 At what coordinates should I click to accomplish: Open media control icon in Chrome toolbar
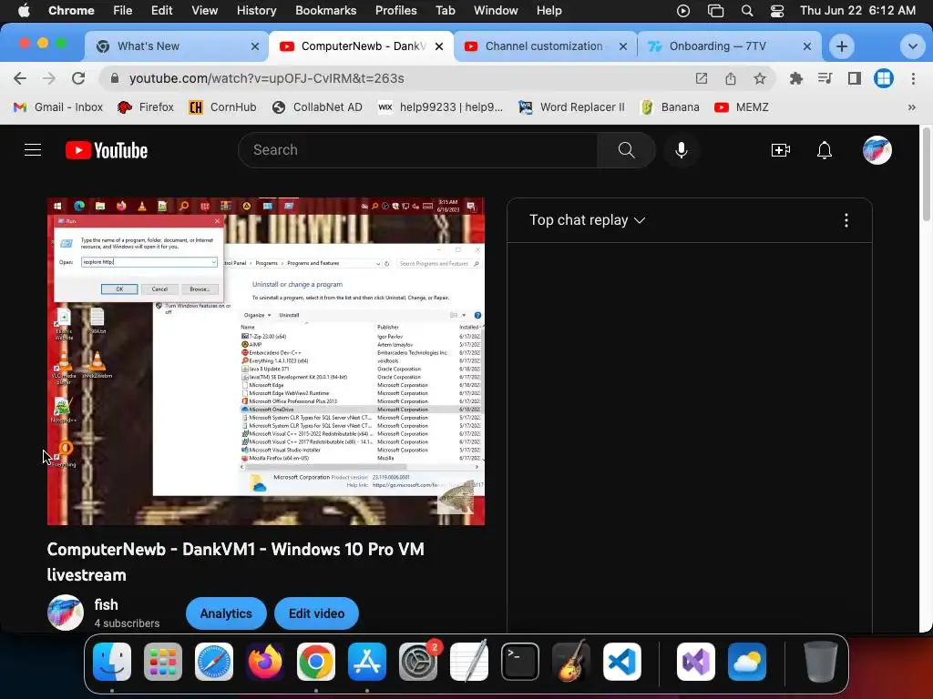(825, 78)
